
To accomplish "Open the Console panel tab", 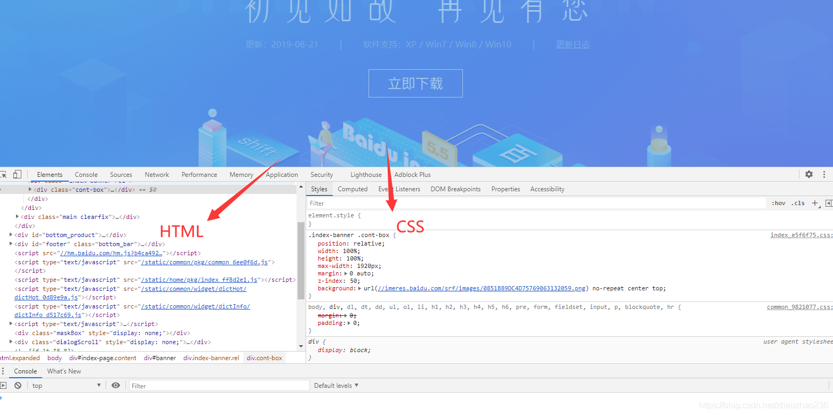I will [x=86, y=175].
